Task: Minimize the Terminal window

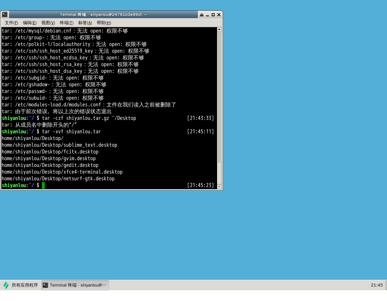Action: 207,15
